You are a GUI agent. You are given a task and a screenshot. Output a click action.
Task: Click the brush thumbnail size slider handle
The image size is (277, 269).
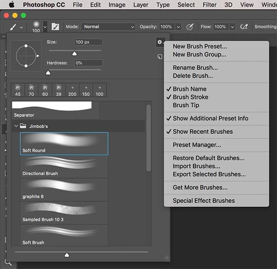[x=67, y=255]
